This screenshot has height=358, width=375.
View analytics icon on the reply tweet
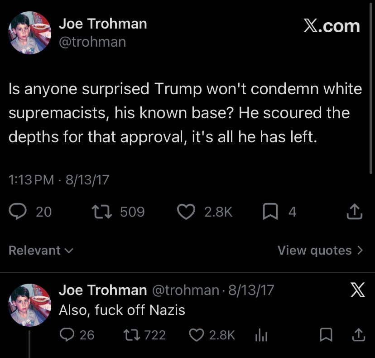(261, 335)
